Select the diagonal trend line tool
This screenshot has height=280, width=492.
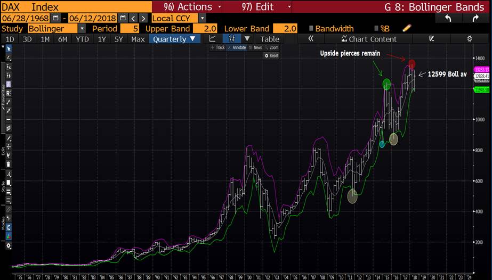point(9,102)
